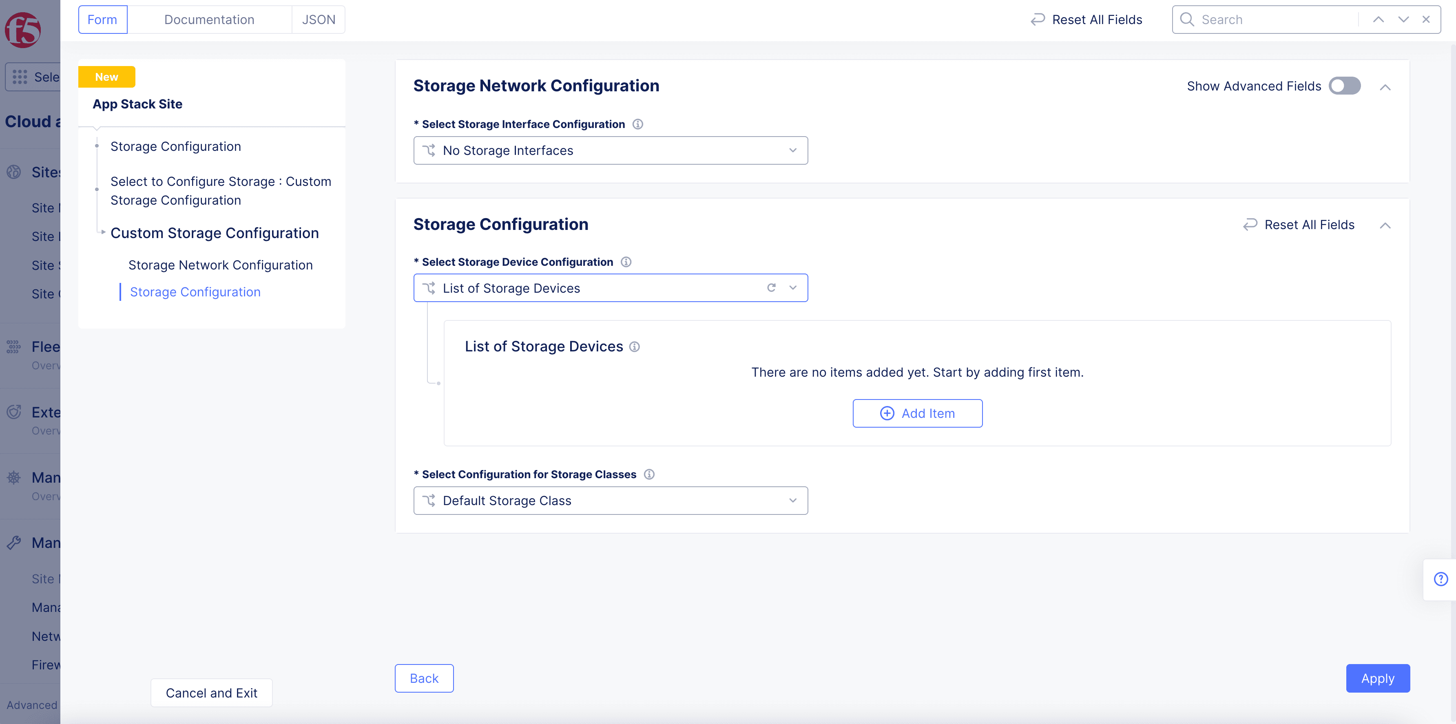
Task: Click the search next-result down arrow
Action: [1403, 20]
